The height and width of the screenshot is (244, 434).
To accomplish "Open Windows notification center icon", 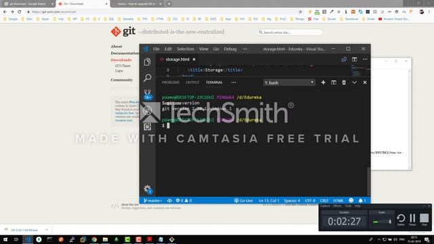I will [x=427, y=239].
